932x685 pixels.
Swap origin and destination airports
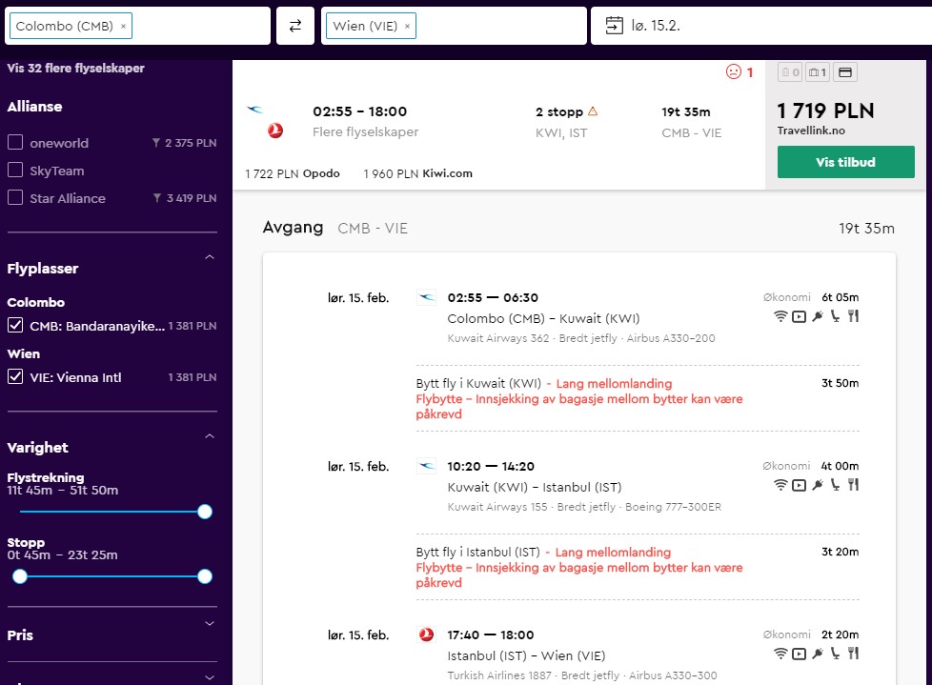[x=294, y=26]
